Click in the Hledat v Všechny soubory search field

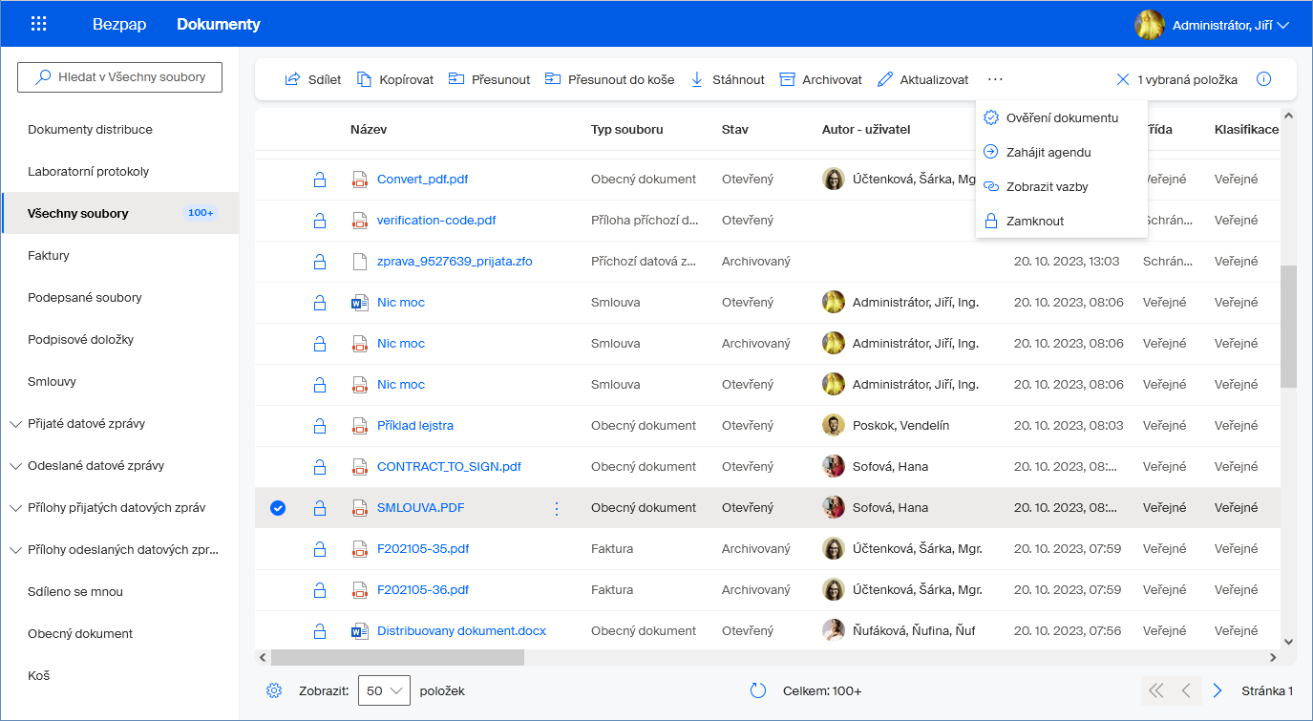tap(119, 77)
